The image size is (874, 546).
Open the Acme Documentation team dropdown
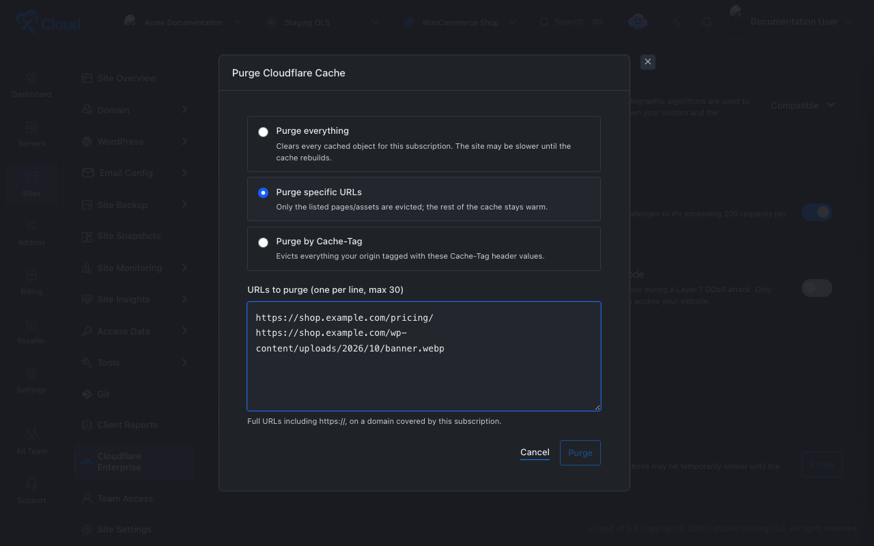pos(183,23)
